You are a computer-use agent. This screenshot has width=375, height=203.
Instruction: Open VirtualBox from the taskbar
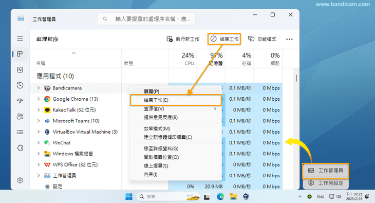tap(246, 196)
